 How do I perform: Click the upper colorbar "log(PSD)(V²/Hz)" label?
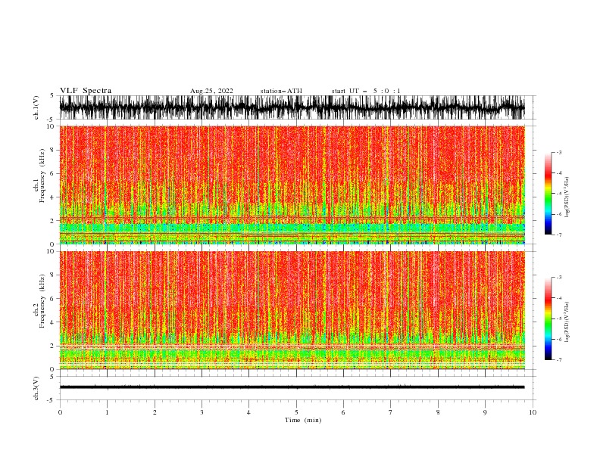(567, 197)
